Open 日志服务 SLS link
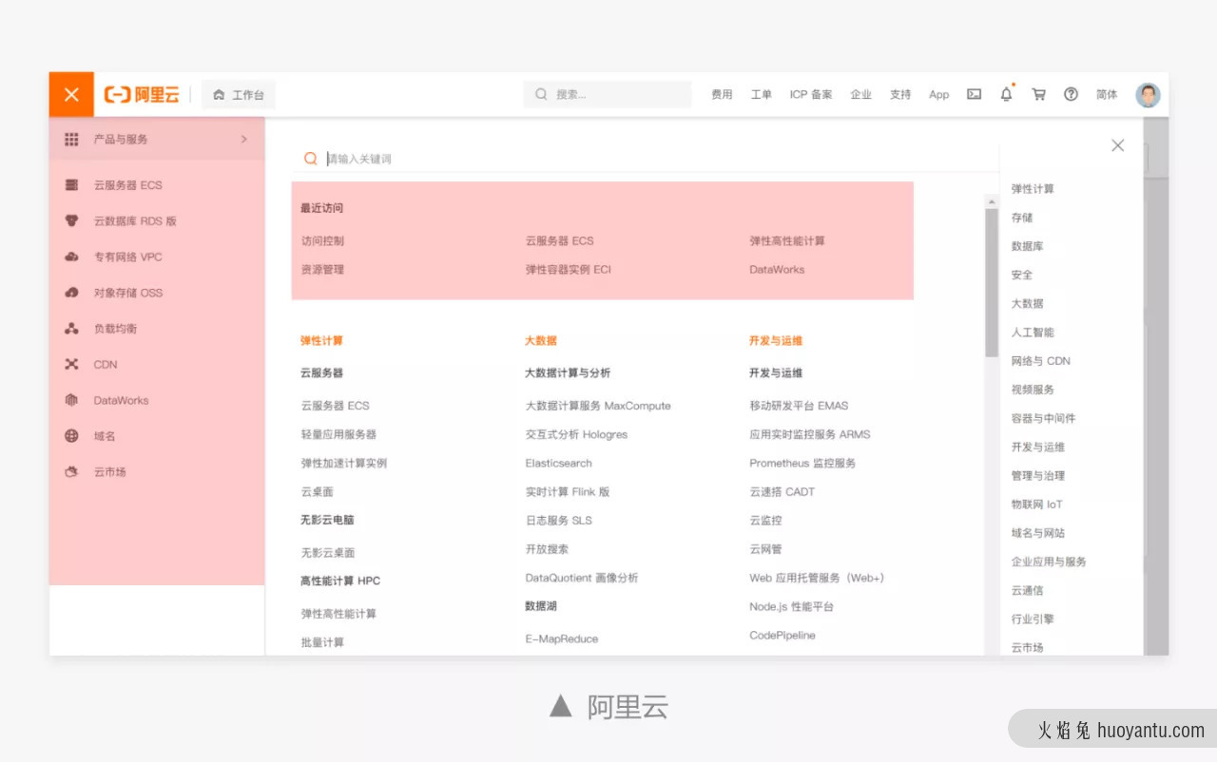This screenshot has height=762, width=1217. pos(558,521)
